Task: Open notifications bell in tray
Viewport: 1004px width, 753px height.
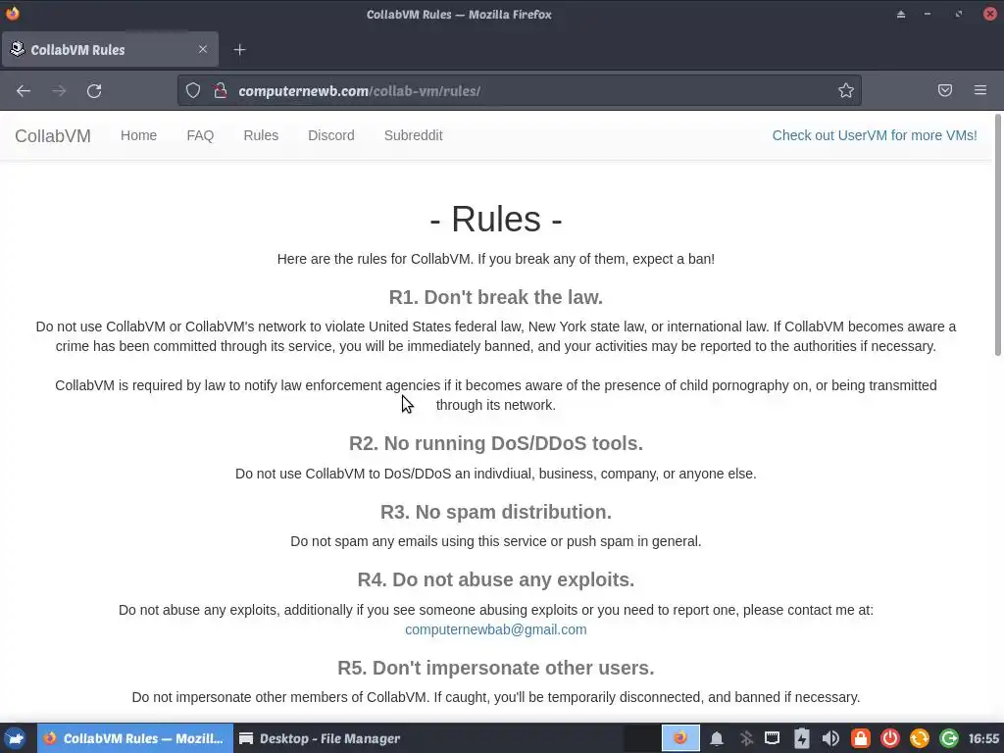Action: point(717,738)
